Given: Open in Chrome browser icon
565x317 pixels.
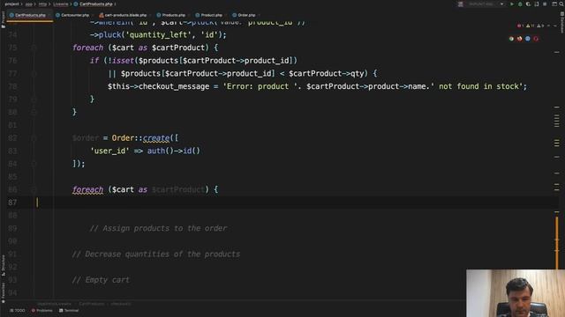Looking at the screenshot, I should [511, 39].
